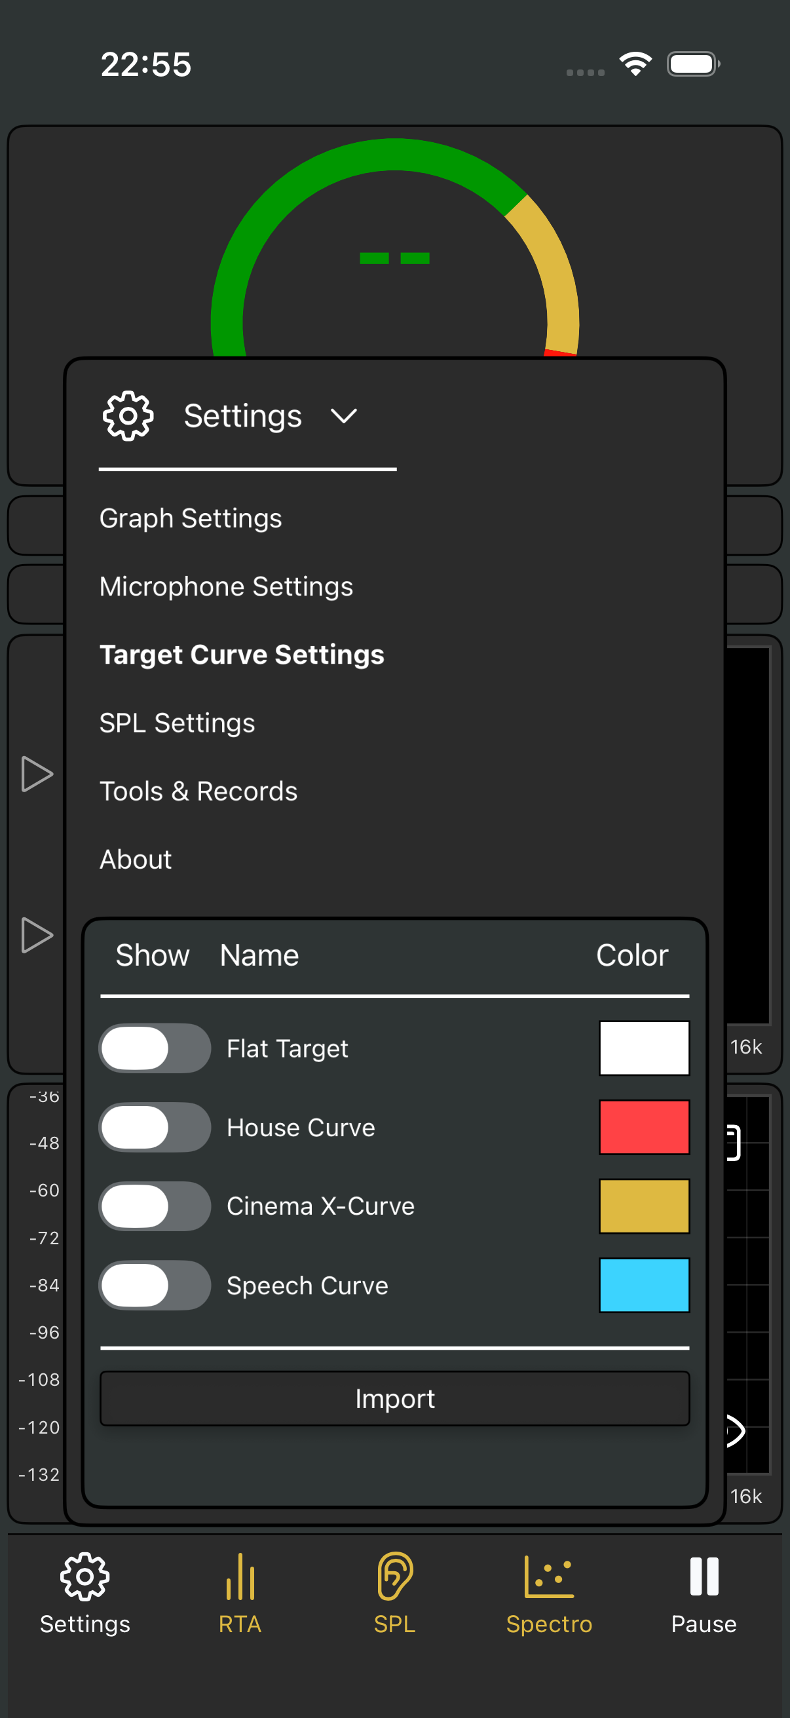Open the Spectro spectrogram view
This screenshot has height=1718, width=790.
549,1594
